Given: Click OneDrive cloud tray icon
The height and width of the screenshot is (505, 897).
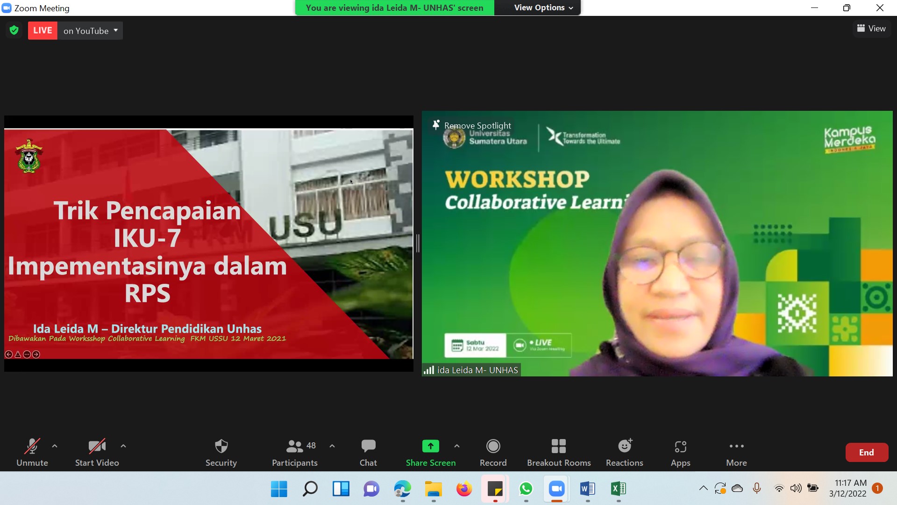Looking at the screenshot, I should pyautogui.click(x=737, y=489).
